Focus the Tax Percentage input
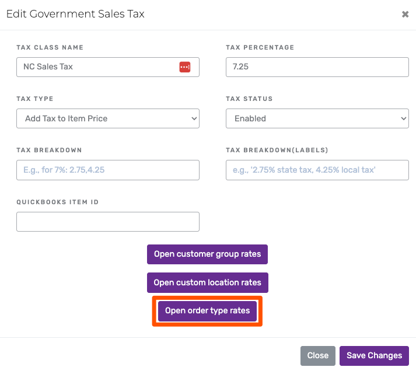Image resolution: width=416 pixels, height=374 pixels. point(317,67)
